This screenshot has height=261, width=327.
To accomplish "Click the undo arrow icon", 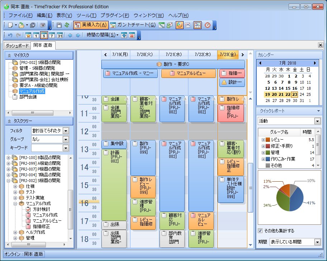I will pyautogui.click(x=10, y=35).
